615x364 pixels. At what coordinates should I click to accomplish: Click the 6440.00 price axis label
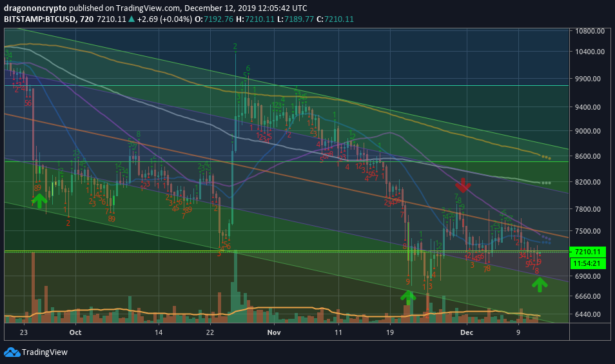587,314
